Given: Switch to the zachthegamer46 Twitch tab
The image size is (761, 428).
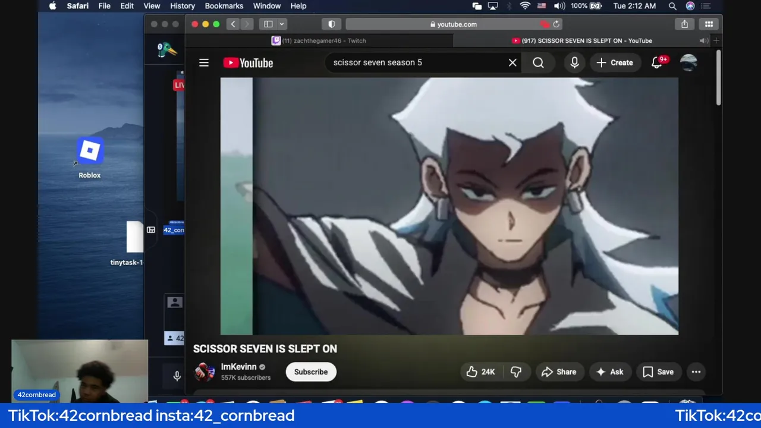Looking at the screenshot, I should click(319, 40).
